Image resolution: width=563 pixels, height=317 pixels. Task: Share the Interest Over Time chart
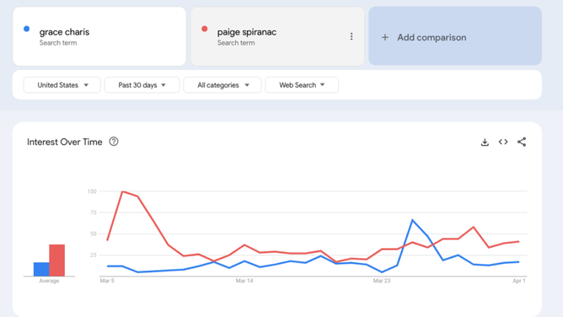[522, 142]
